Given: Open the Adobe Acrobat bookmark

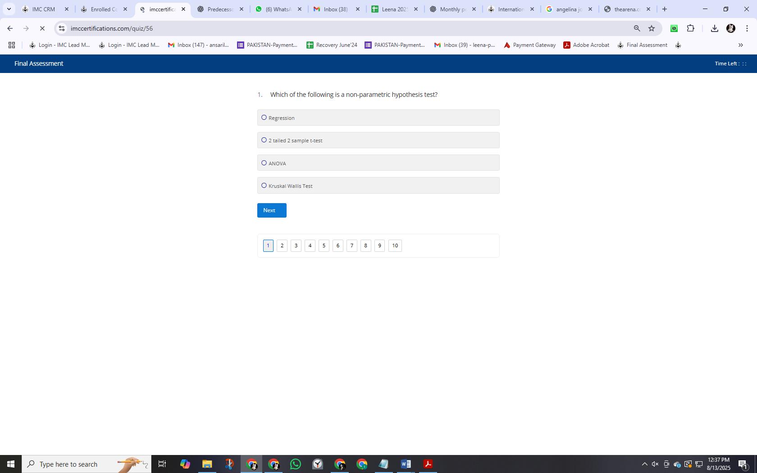Looking at the screenshot, I should 587,45.
